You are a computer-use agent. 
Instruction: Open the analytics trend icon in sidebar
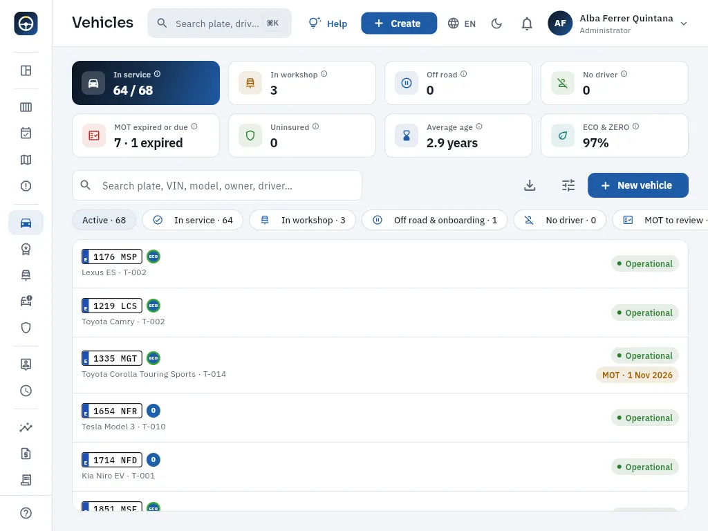click(x=26, y=427)
